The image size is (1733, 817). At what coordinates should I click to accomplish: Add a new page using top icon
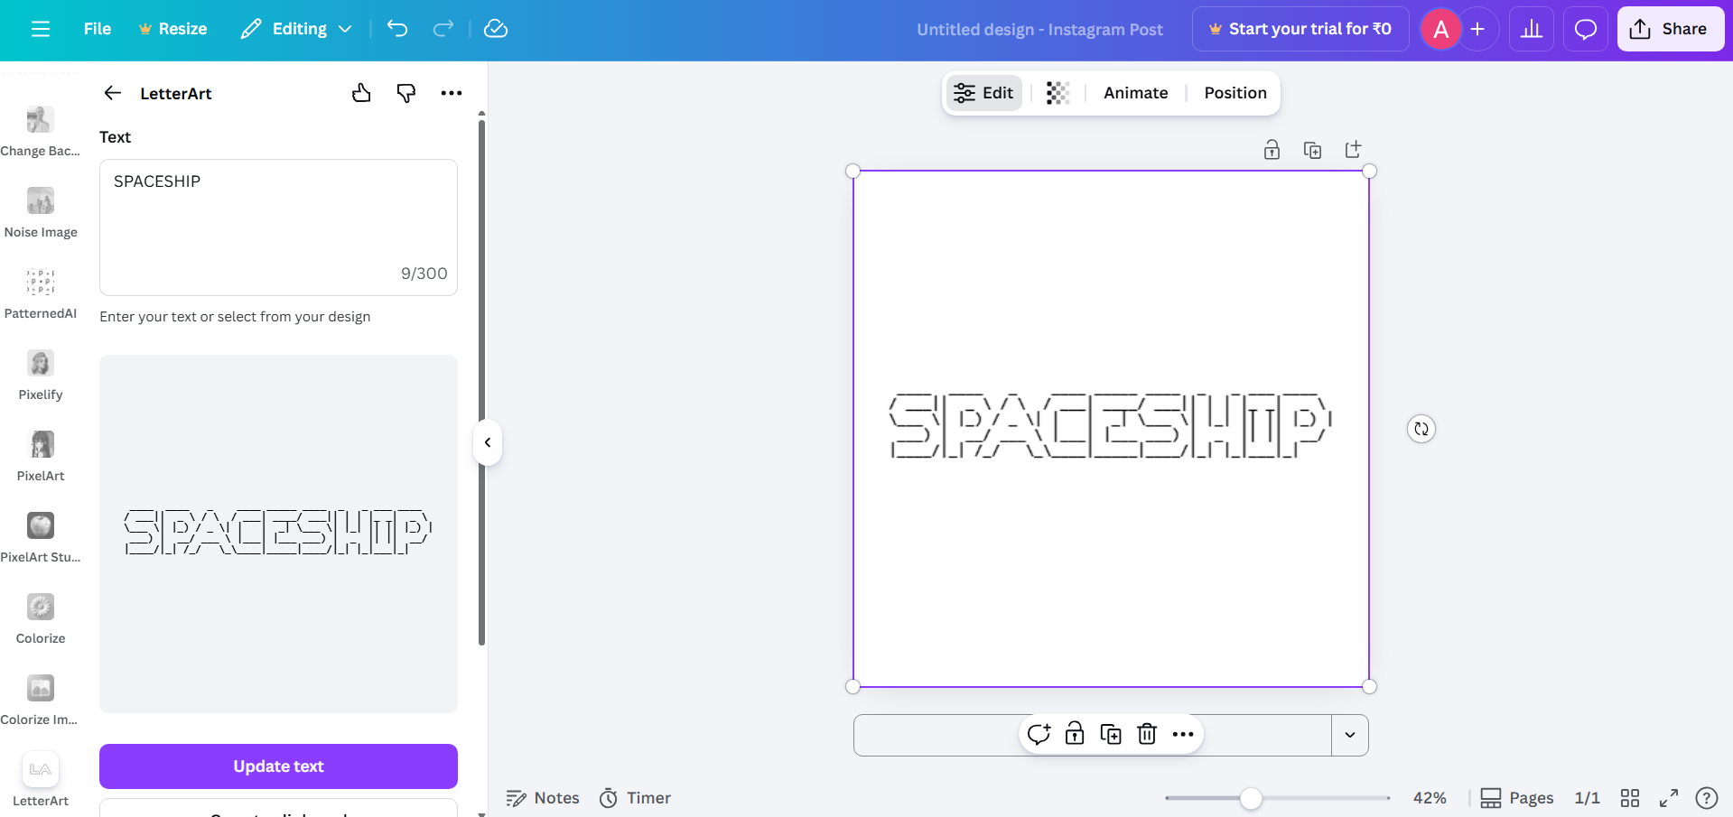pyautogui.click(x=1353, y=150)
